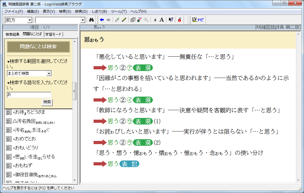Select ×おもいどうり in the results list

[x=25, y=148]
